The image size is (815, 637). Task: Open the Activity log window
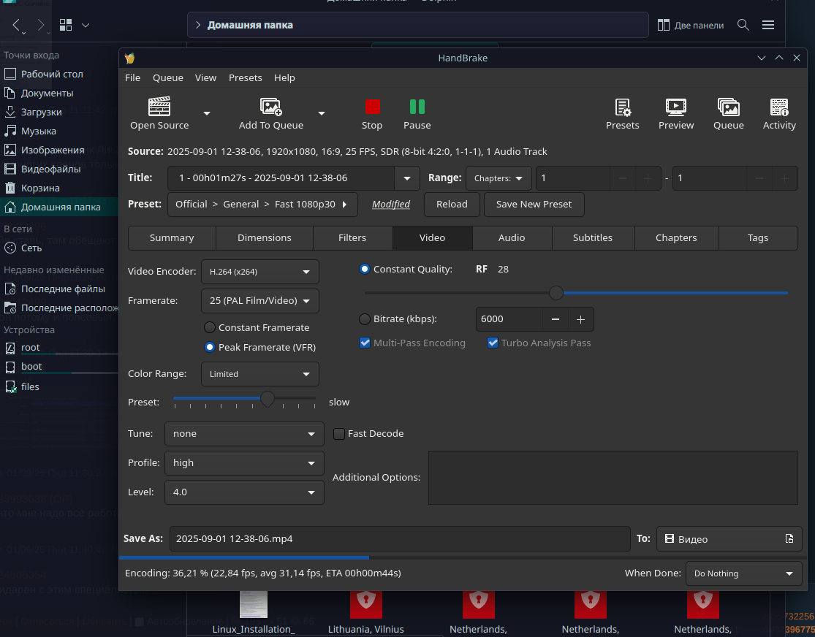tap(779, 107)
